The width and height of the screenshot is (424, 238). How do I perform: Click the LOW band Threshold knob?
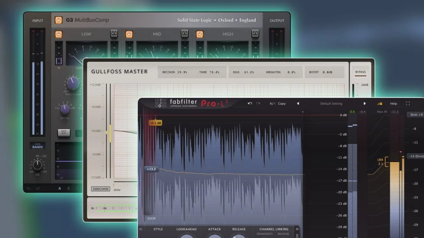(73, 83)
